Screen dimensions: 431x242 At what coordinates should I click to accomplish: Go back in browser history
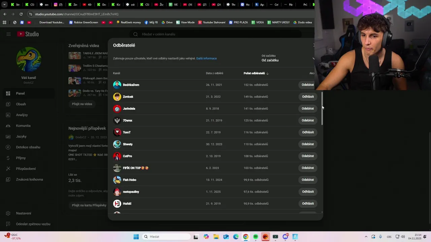pyautogui.click(x=5, y=14)
